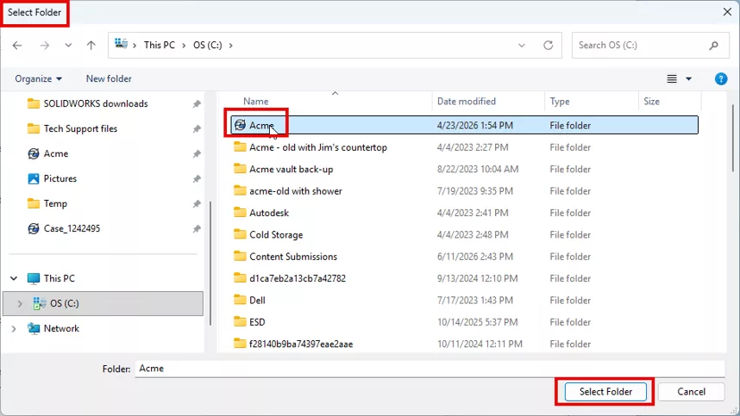Screen dimensions: 740x416
Task: Click pin icon next to Temp
Action: tap(197, 203)
